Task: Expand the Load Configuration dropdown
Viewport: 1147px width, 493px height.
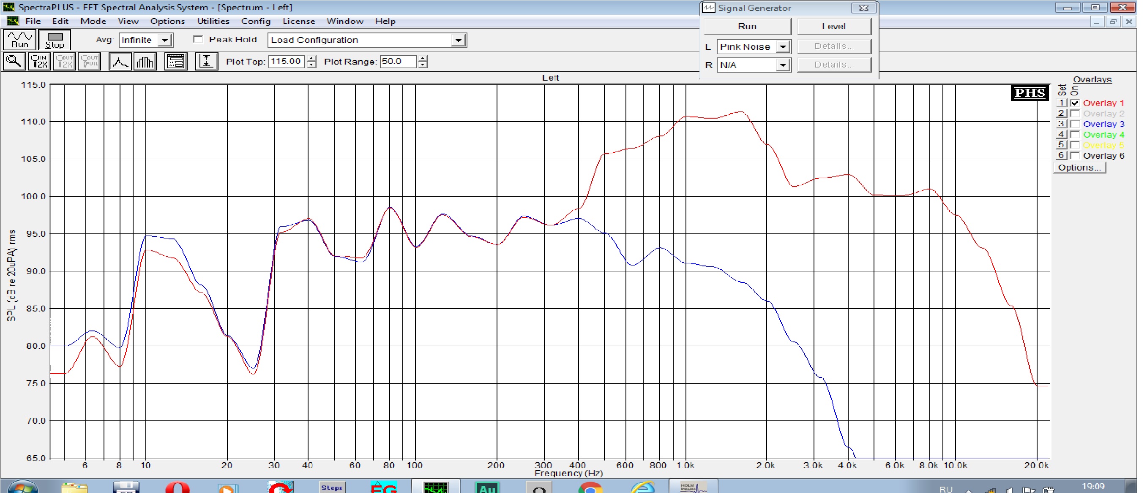Action: click(458, 40)
